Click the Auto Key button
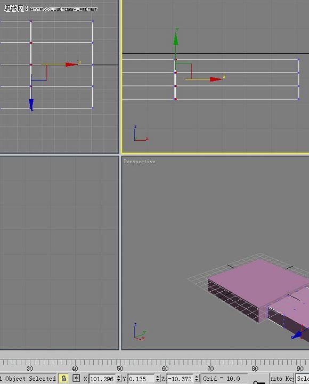This screenshot has height=384, width=309. tap(282, 379)
